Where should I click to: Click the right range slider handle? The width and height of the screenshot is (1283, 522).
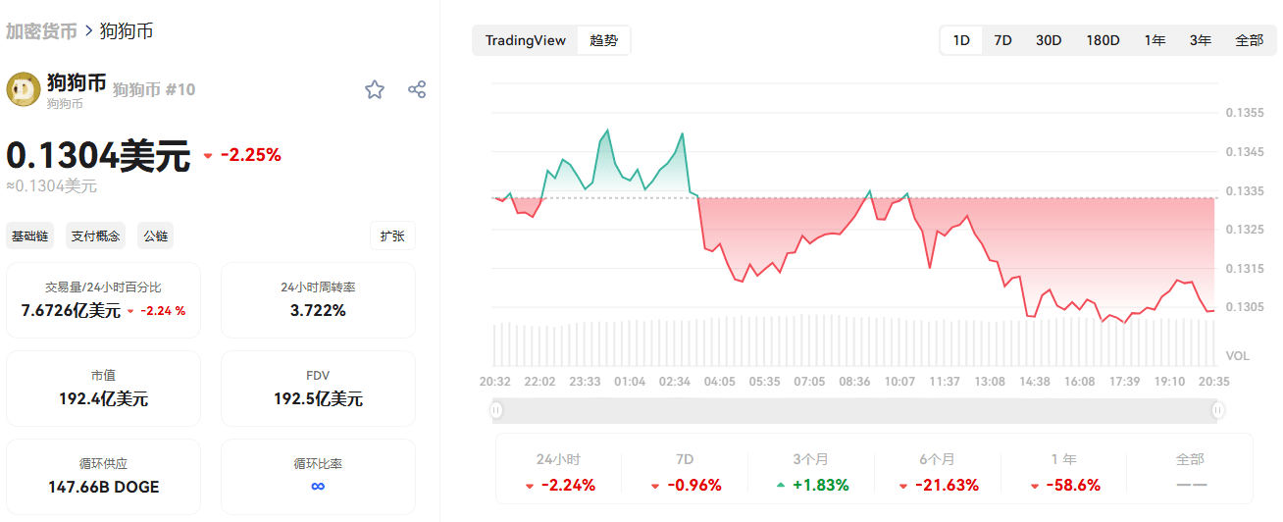[1218, 410]
